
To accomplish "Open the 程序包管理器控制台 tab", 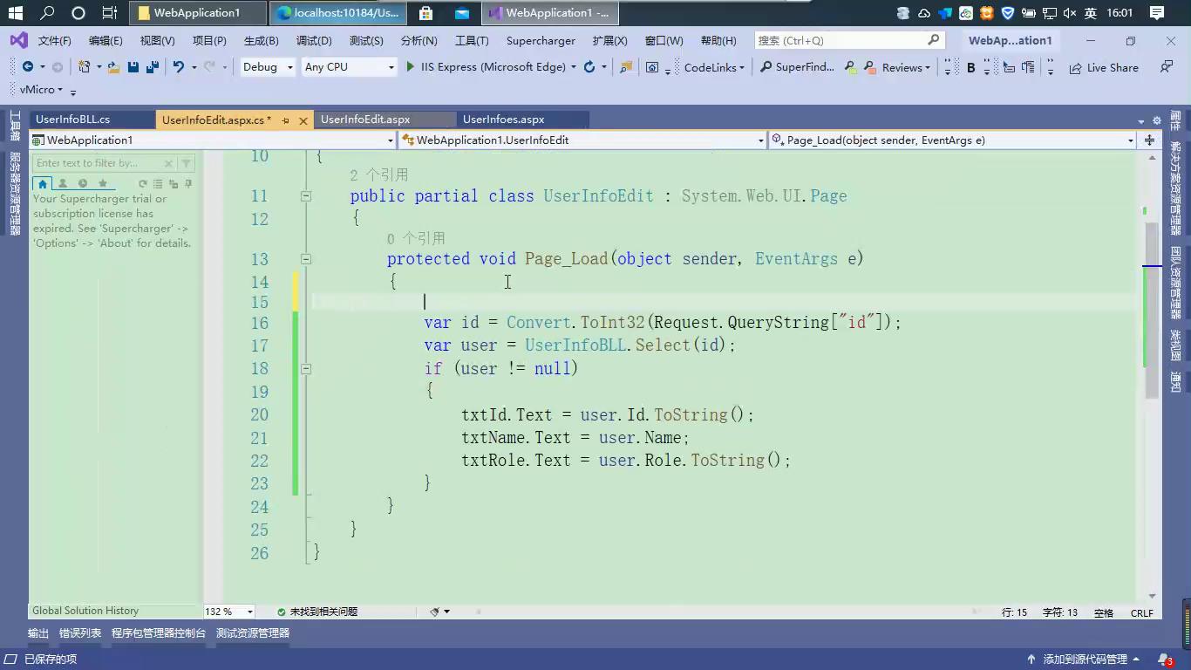I will coord(159,633).
